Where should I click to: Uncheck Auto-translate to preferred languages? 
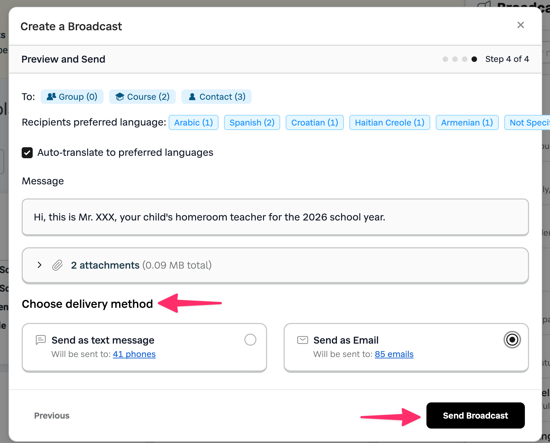pyautogui.click(x=27, y=152)
